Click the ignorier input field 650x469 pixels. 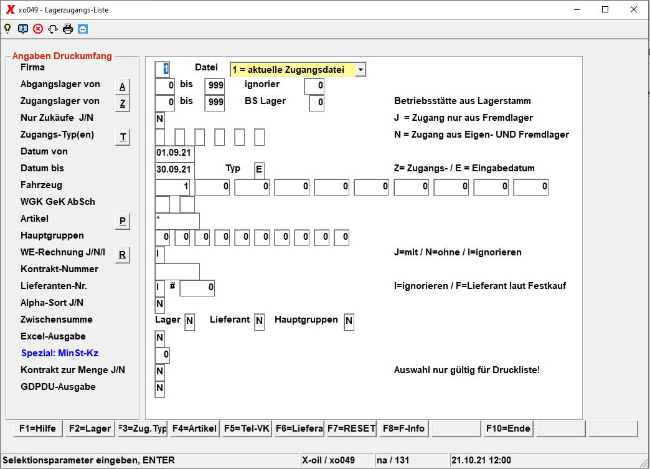pyautogui.click(x=314, y=86)
